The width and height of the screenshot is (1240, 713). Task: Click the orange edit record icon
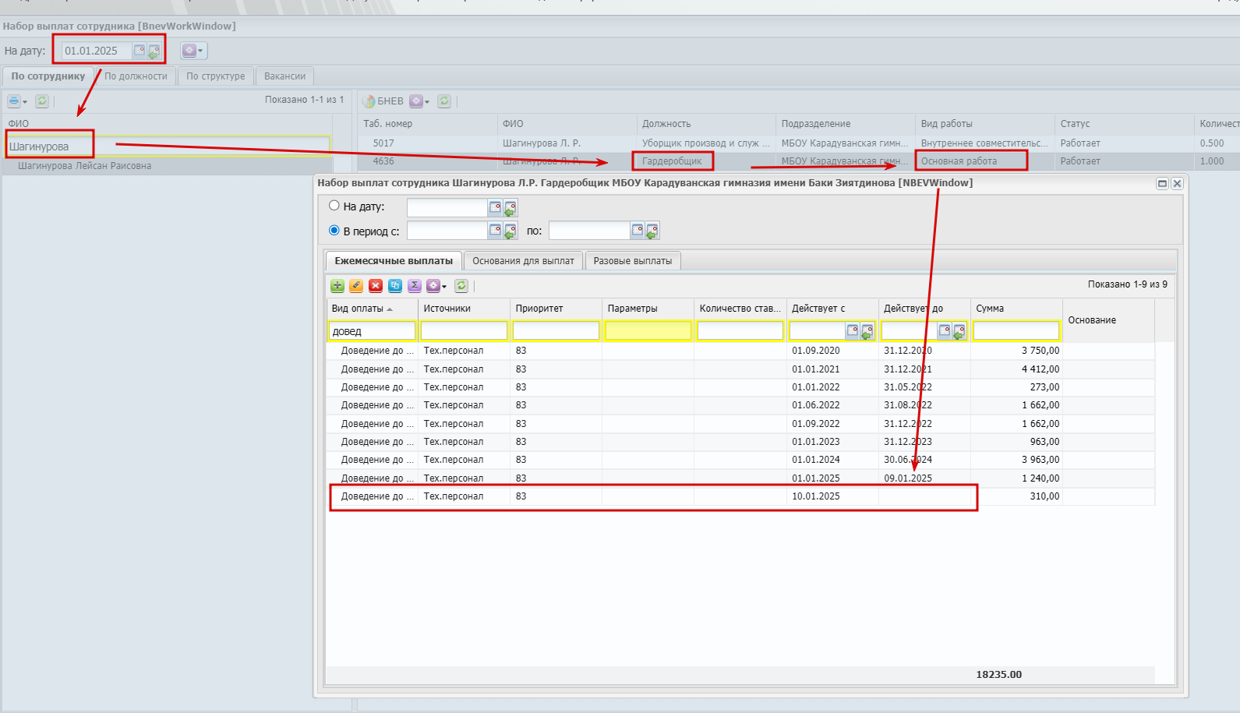(x=356, y=286)
